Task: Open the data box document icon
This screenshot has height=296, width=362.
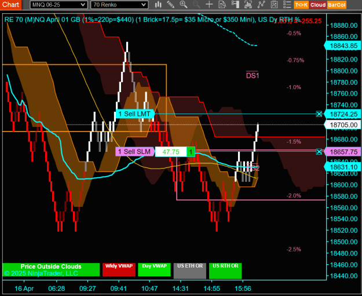Action: click(x=222, y=5)
